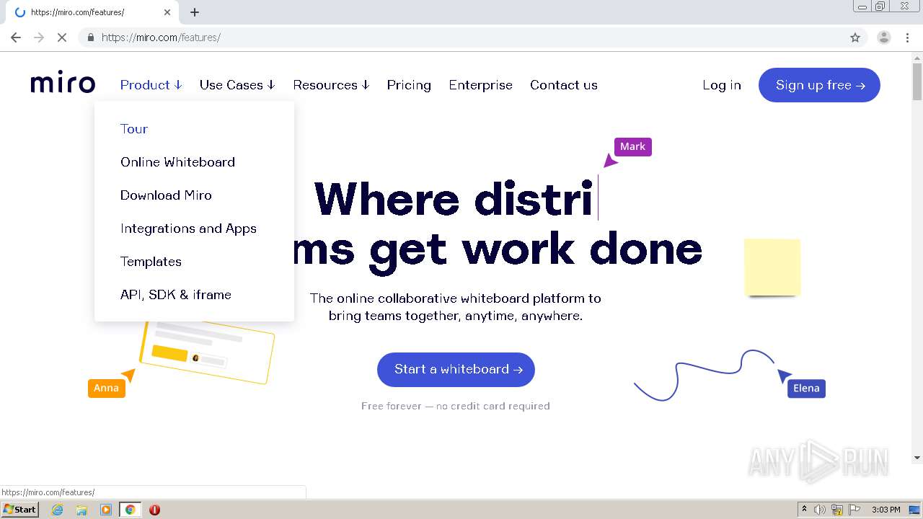The width and height of the screenshot is (923, 519).
Task: Expand Product dropdown menu
Action: point(151,85)
